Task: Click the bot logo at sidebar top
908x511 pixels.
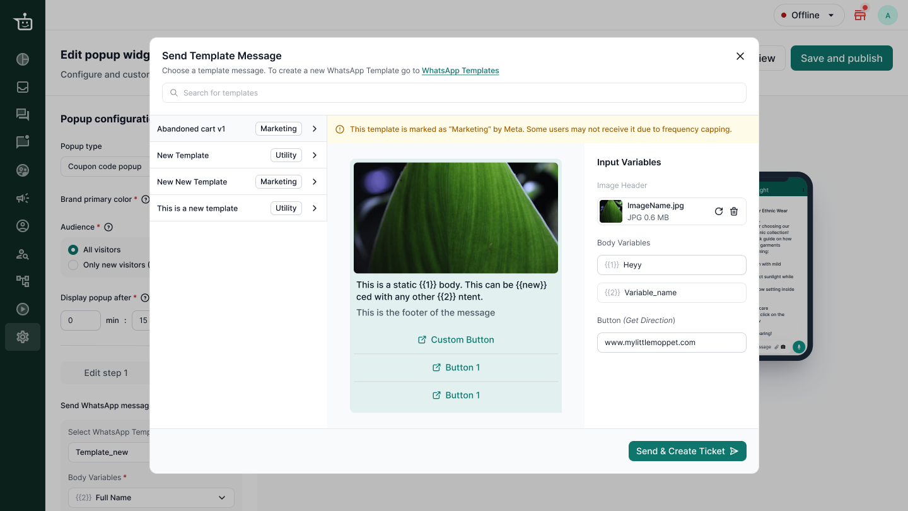Action: pyautogui.click(x=23, y=21)
